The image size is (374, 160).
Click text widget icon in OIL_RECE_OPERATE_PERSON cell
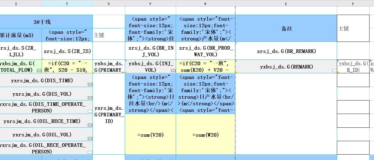tap(90, 152)
